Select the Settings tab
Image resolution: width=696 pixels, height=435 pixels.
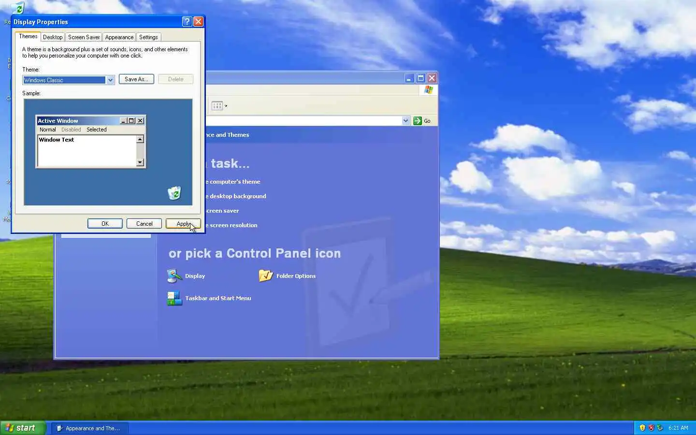coord(148,37)
